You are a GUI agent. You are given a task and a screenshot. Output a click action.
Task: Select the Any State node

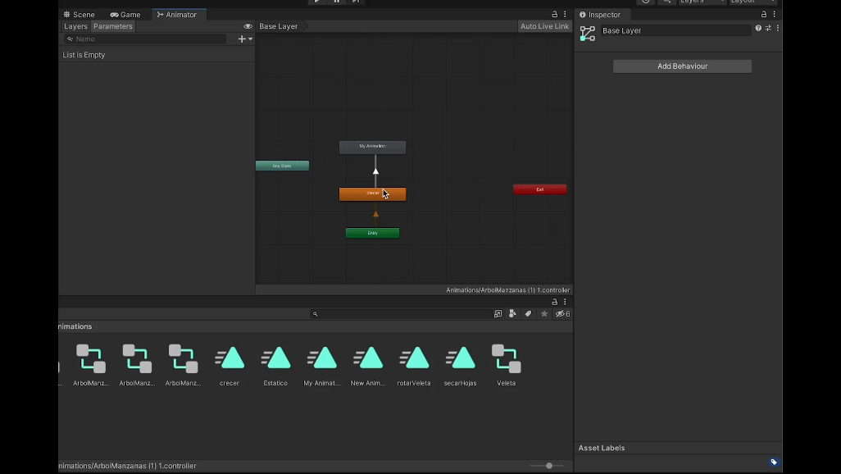click(282, 166)
